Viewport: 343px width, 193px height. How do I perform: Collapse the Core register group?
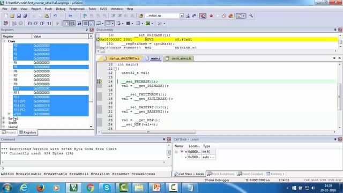(4, 41)
